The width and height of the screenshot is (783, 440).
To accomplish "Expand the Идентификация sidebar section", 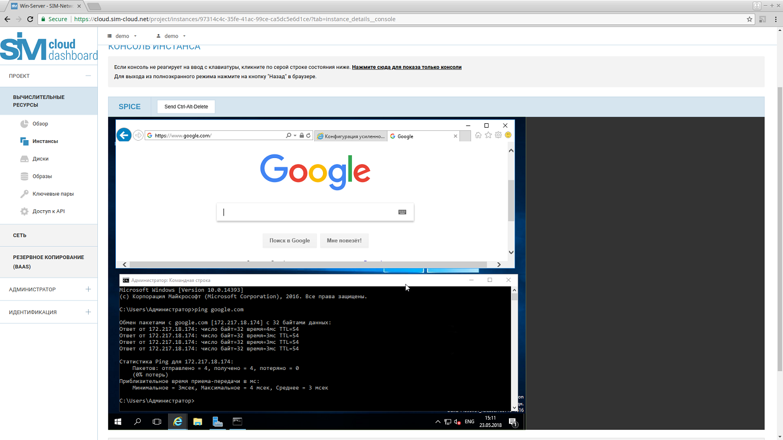I will coord(88,312).
